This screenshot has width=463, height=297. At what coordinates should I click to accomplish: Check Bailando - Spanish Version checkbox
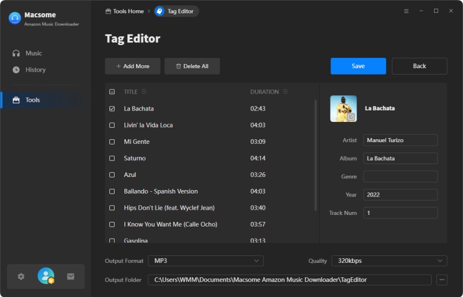[112, 191]
